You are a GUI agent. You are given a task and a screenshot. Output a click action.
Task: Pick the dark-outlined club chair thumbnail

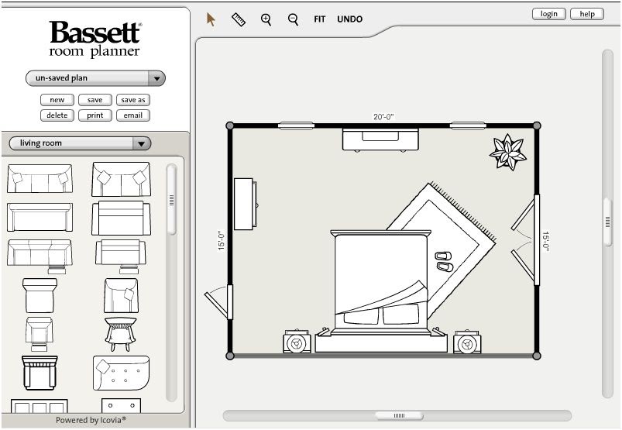40,373
